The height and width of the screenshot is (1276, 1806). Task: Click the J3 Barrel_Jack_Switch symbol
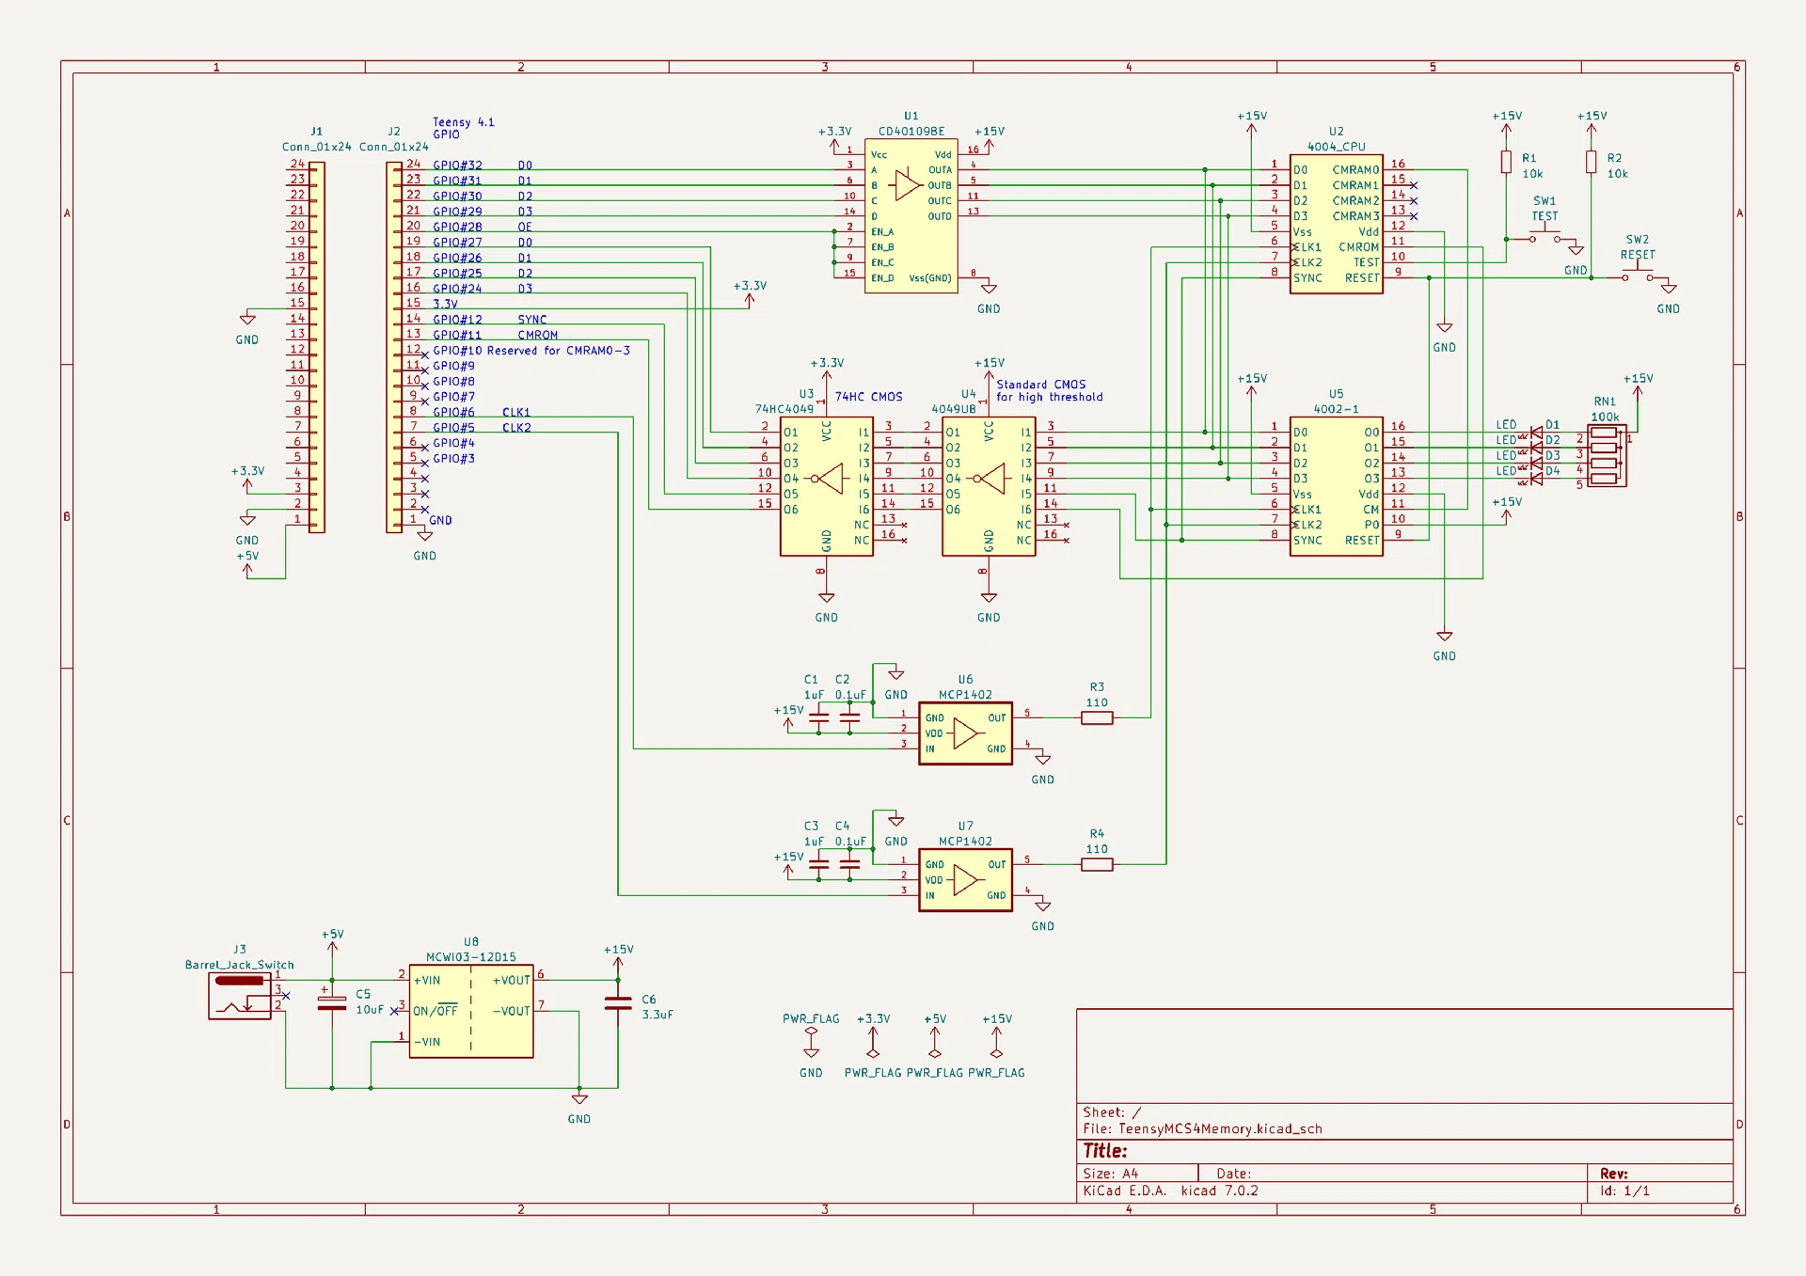240,996
